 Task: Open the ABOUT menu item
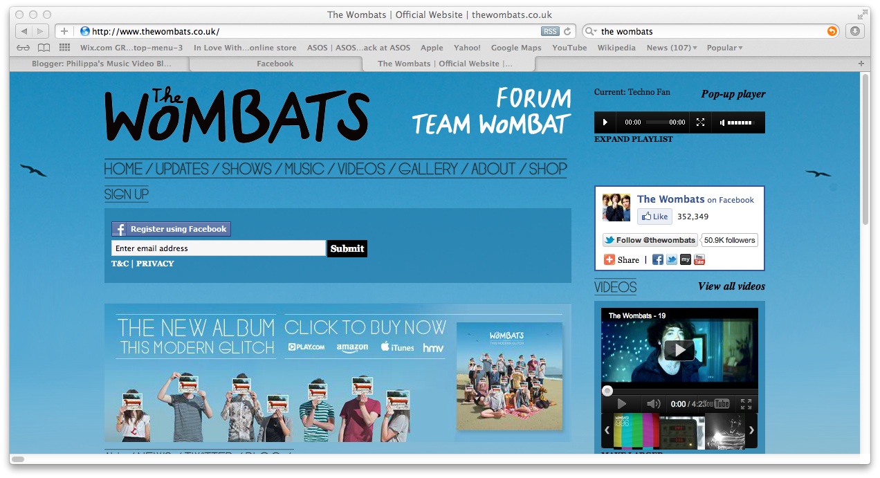(493, 169)
